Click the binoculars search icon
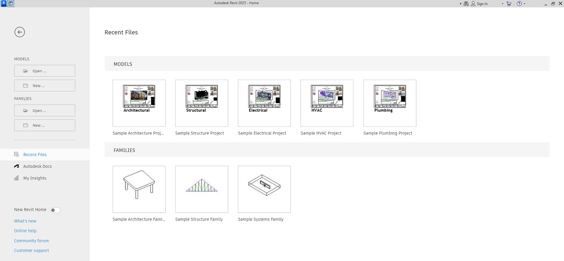 tap(466, 4)
